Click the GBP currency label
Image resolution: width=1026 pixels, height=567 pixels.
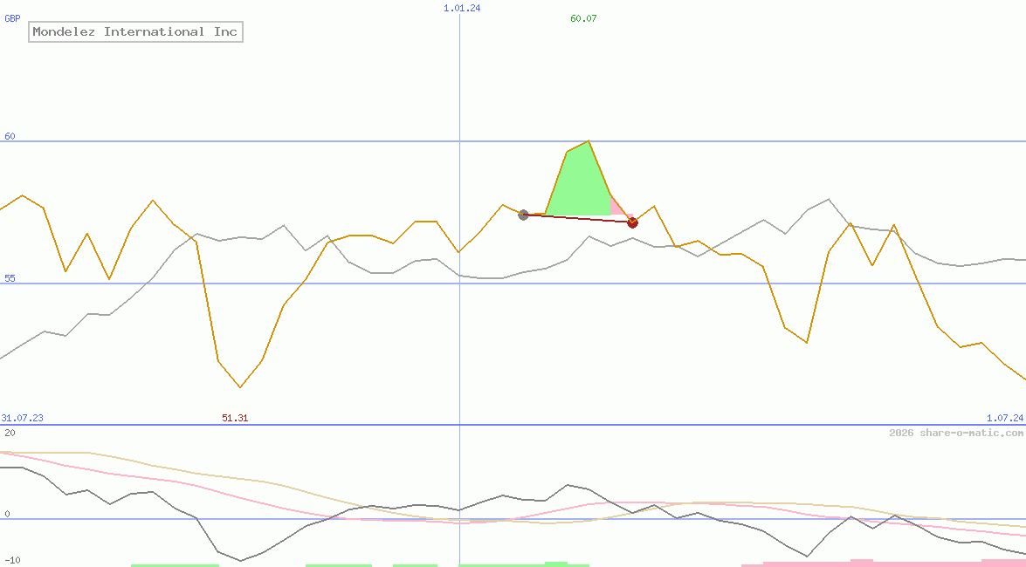click(x=11, y=18)
